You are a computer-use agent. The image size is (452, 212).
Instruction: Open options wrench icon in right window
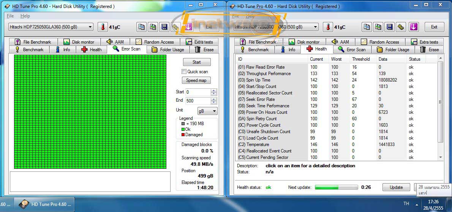[401, 27]
